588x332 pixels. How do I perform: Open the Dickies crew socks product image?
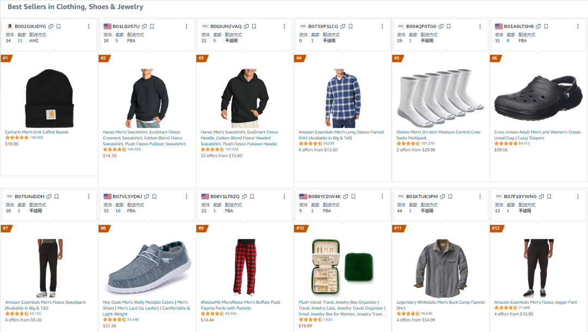click(440, 98)
